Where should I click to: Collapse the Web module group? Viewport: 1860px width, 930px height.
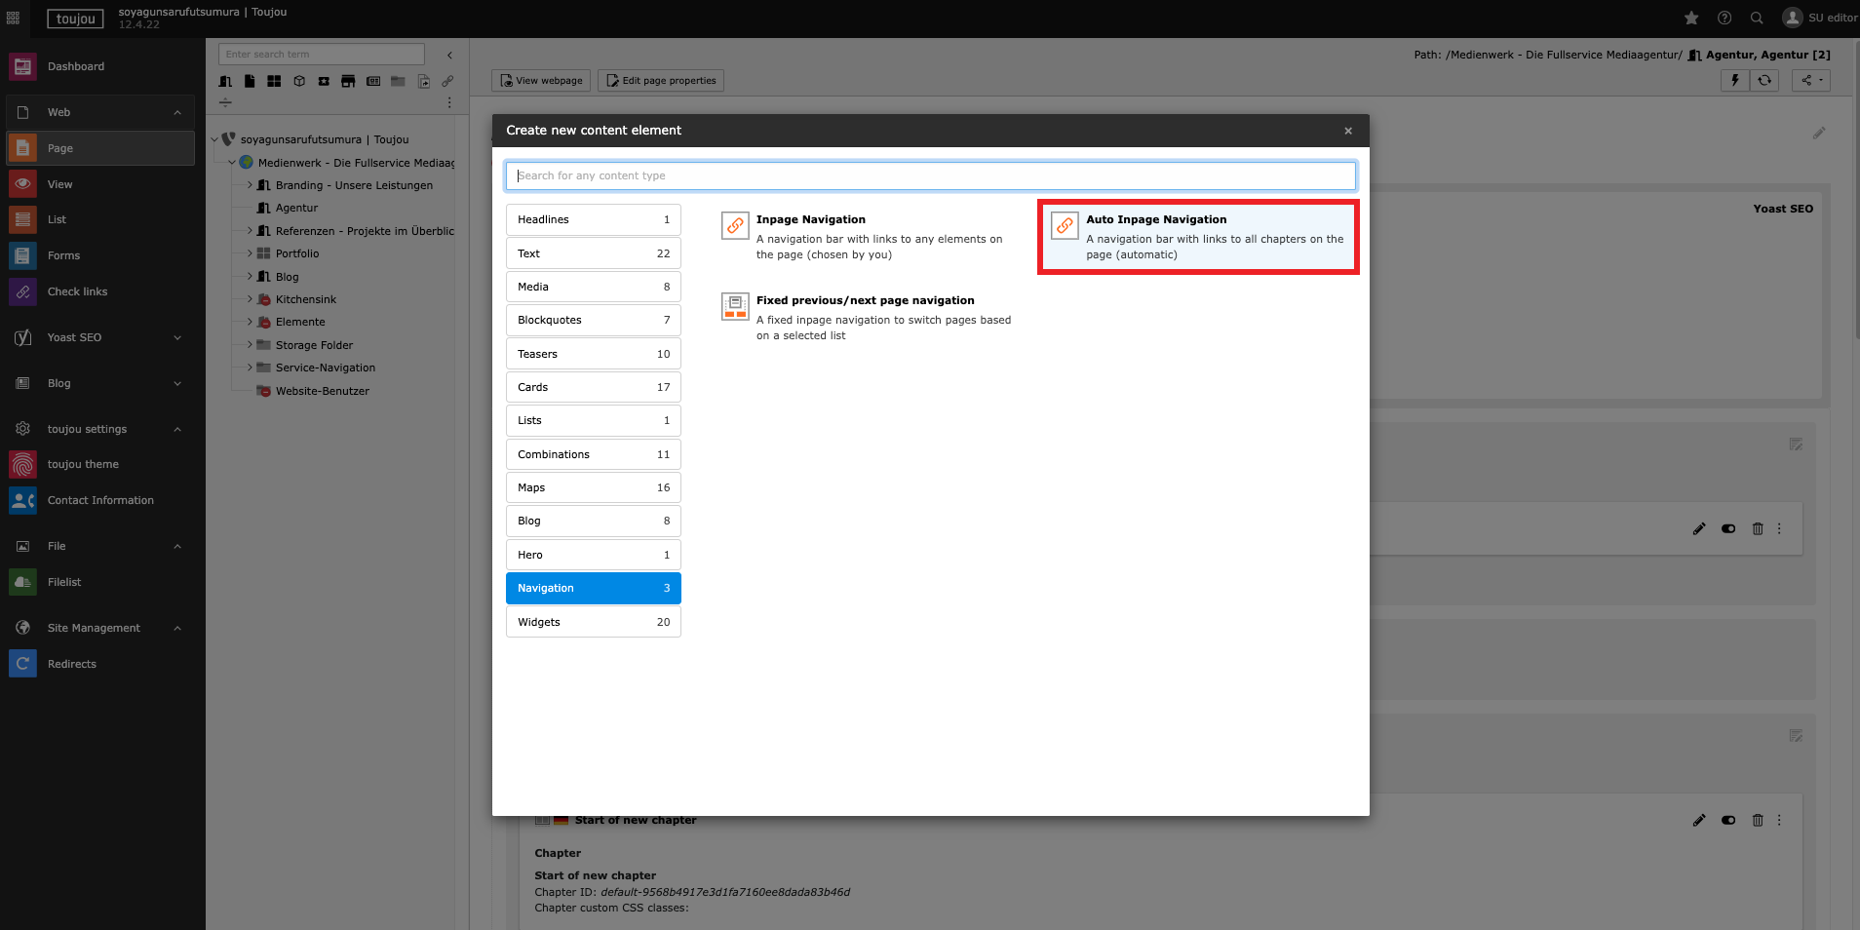click(177, 112)
